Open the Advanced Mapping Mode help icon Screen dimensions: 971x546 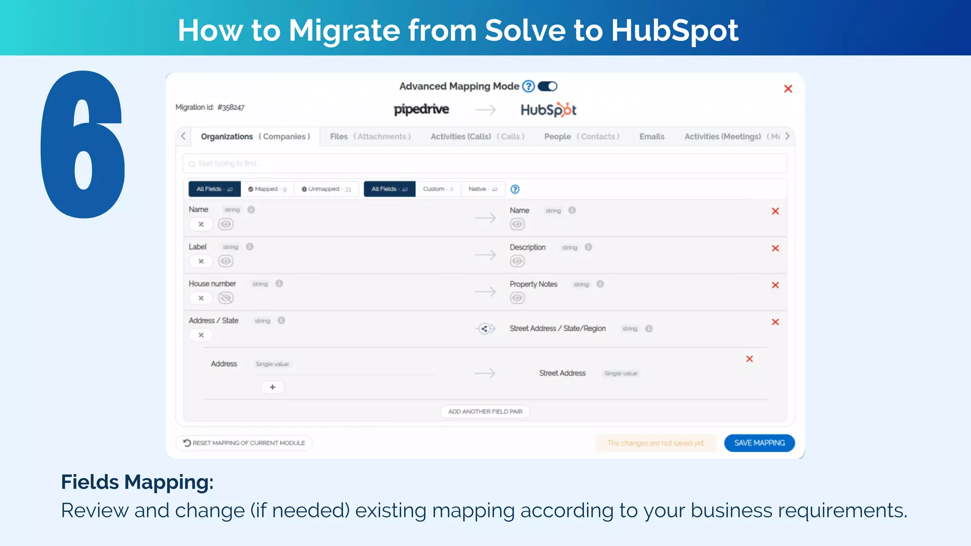[x=528, y=86]
